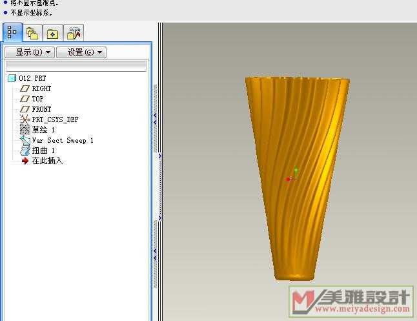
Task: Click the FRONT plane icon
Action: pos(25,109)
